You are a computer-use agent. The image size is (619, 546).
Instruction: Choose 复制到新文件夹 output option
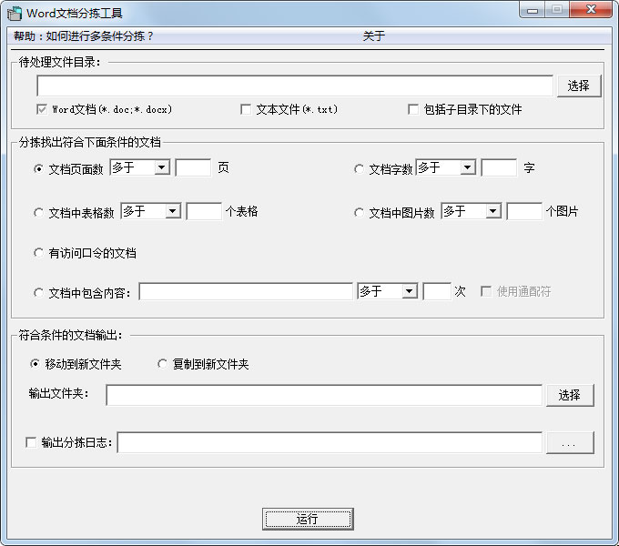pyautogui.click(x=163, y=364)
